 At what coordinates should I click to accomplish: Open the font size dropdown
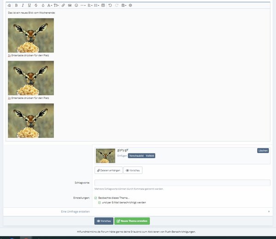[x=56, y=5]
